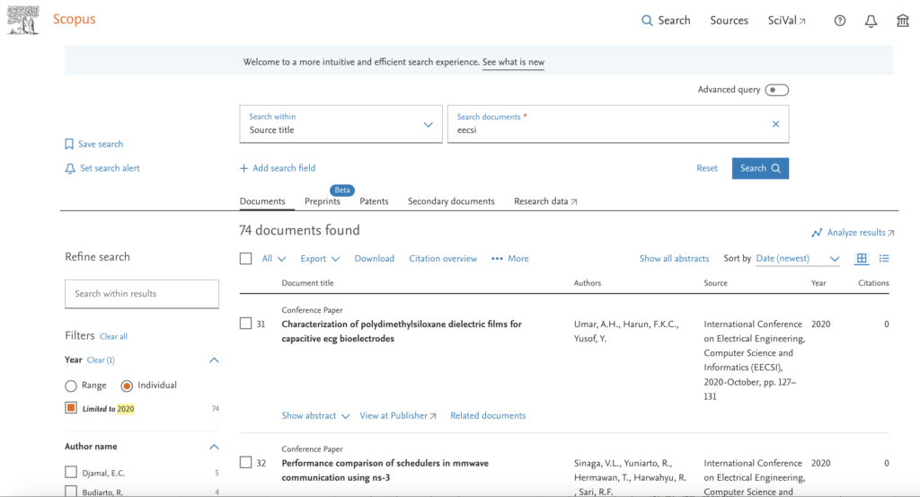Click the Set search alert bell
Viewport: 920px width, 497px height.
tap(69, 168)
